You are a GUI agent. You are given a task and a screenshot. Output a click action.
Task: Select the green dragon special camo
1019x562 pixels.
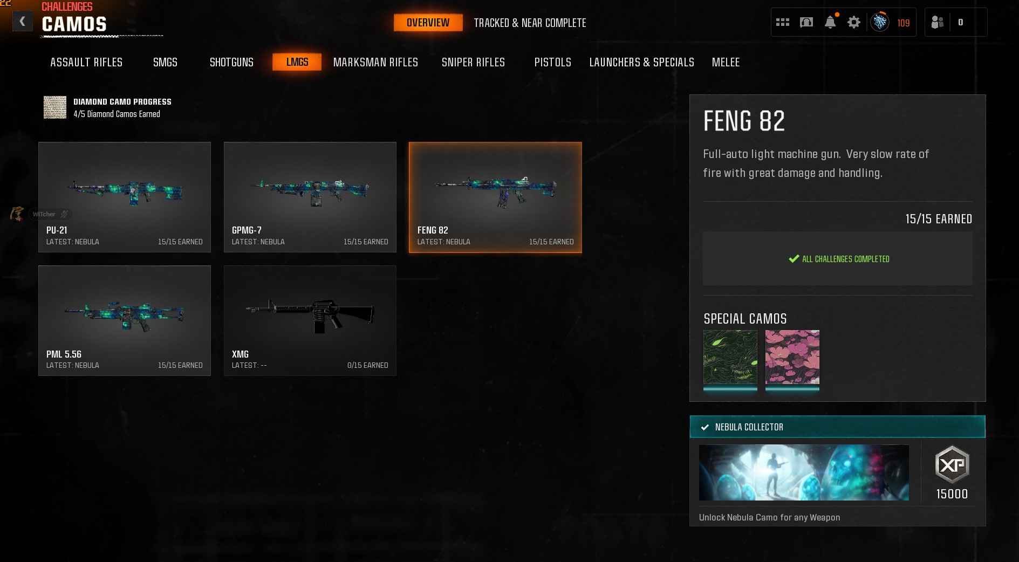tap(730, 357)
